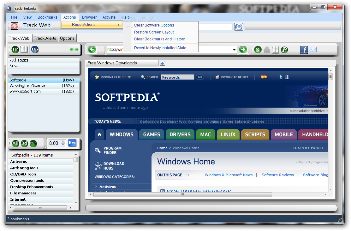Click the Twitter icon on the Softpedia page

click(x=281, y=77)
